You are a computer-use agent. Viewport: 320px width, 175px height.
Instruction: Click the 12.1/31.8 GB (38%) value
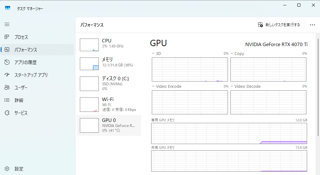117,65
